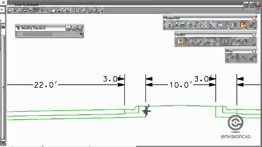This screenshot has height=147, width=262.
Task: Select the Delete Vertex tool in Modify
Action: 244,41
